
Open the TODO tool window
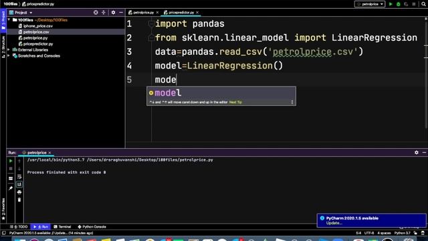click(19, 227)
